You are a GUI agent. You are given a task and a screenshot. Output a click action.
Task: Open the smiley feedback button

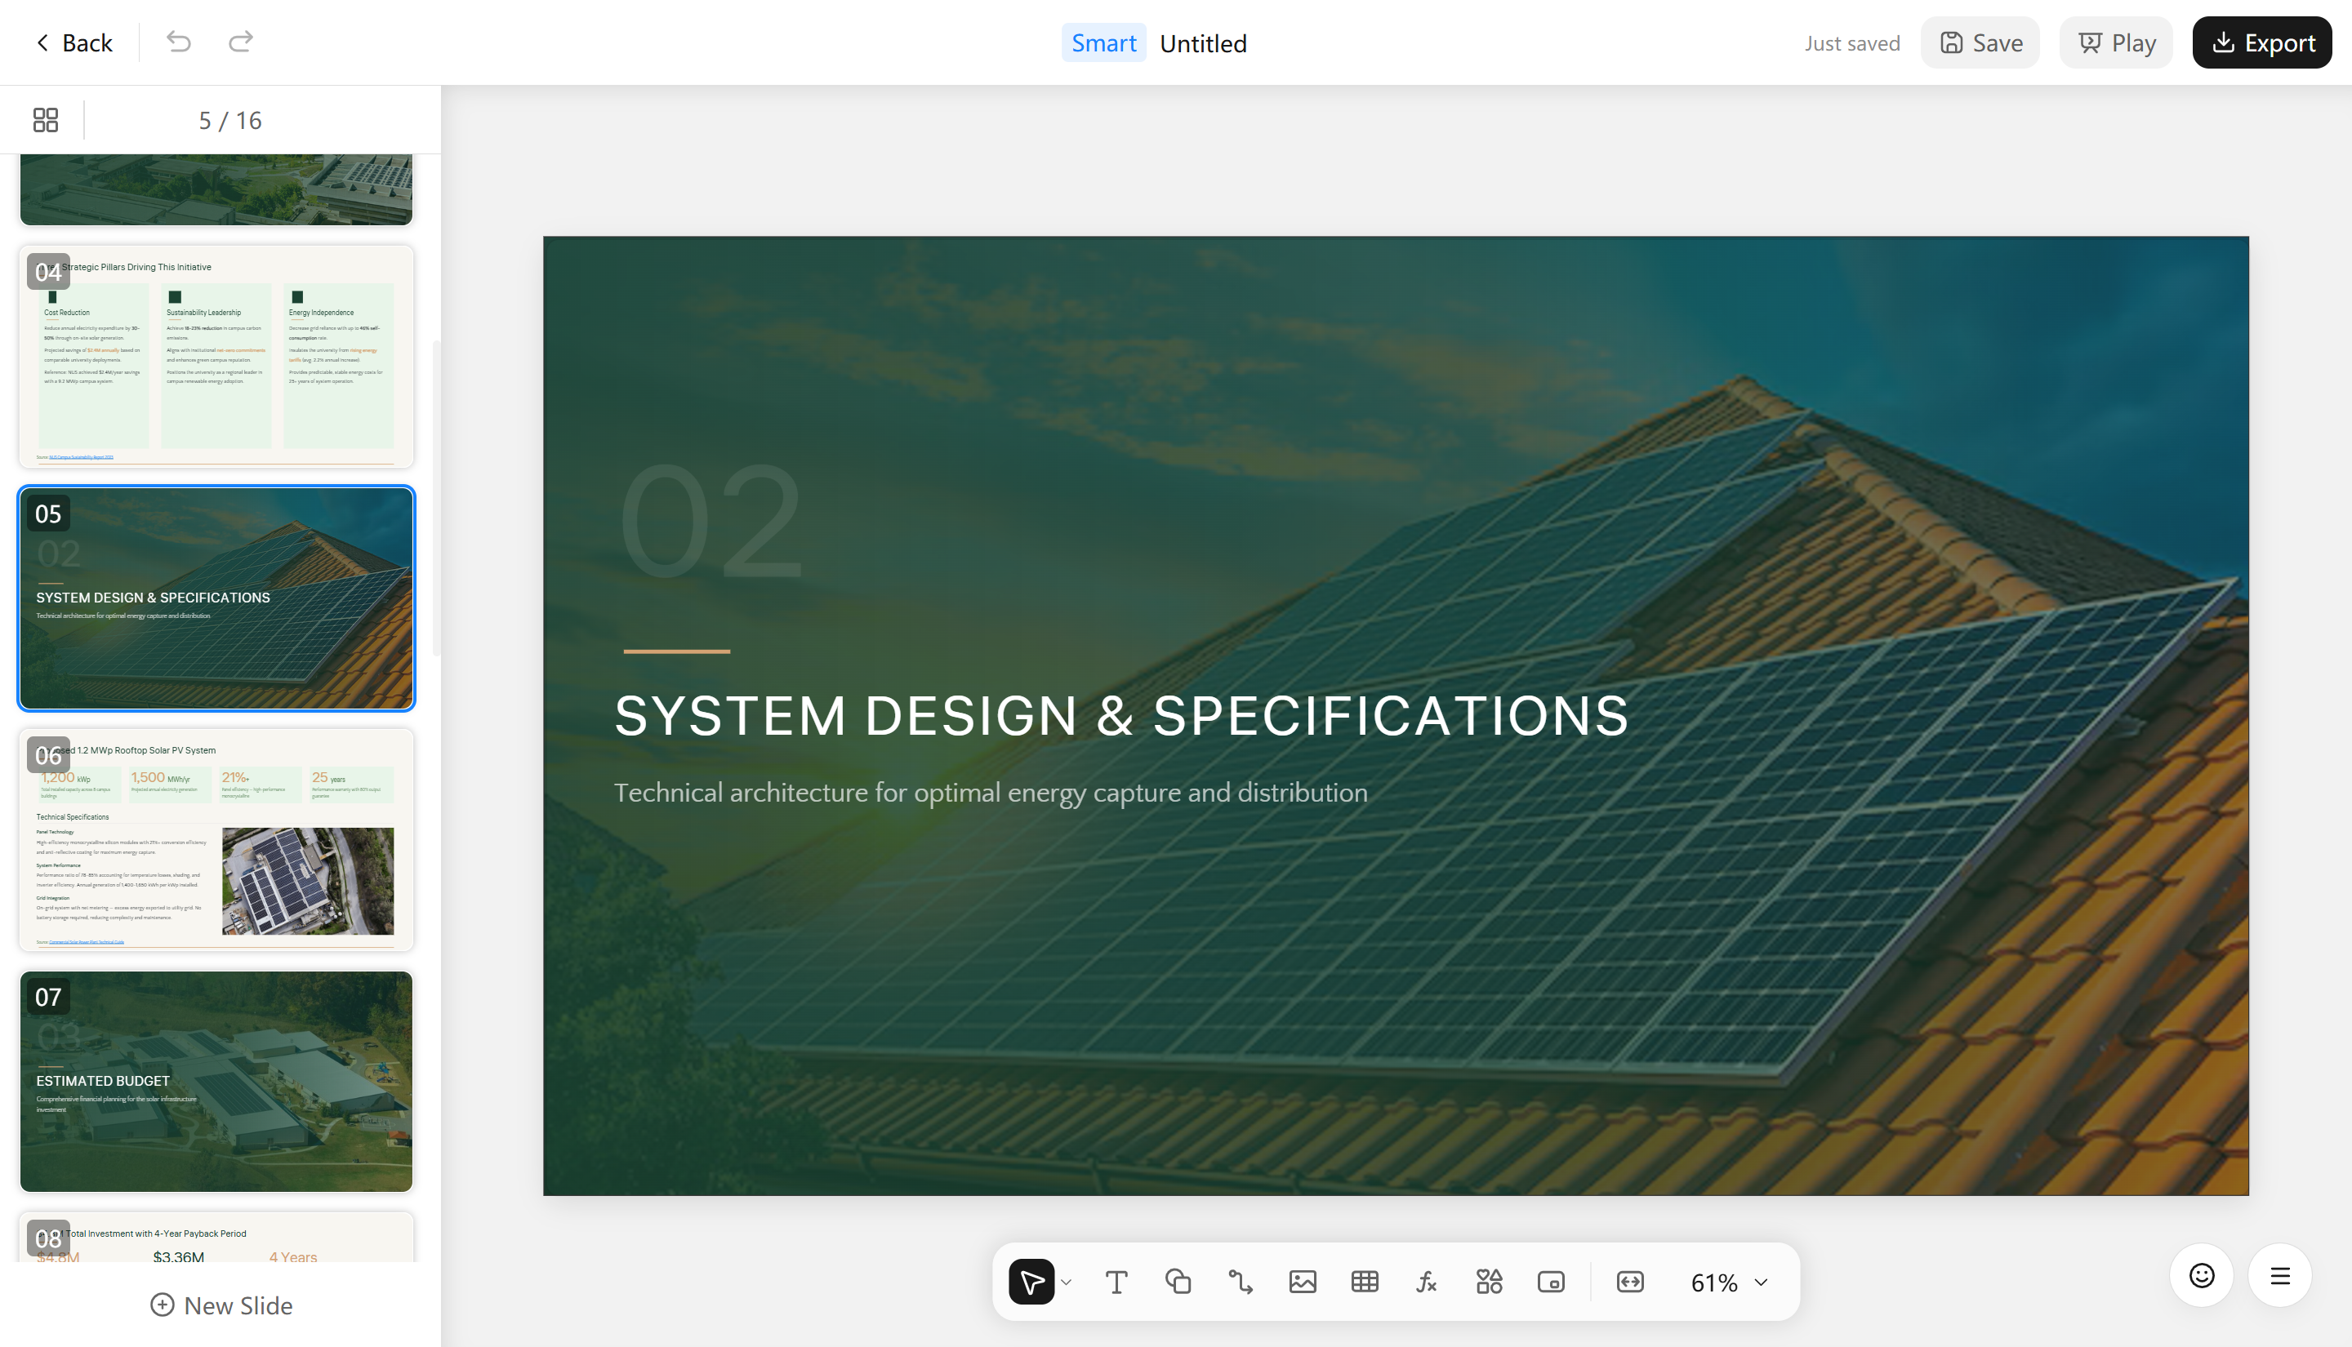(2202, 1276)
